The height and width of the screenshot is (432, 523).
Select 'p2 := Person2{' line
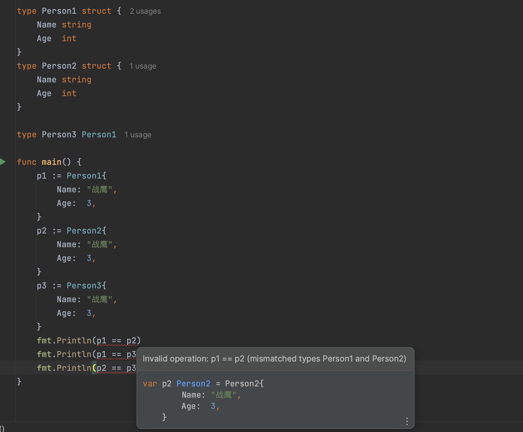click(x=71, y=231)
